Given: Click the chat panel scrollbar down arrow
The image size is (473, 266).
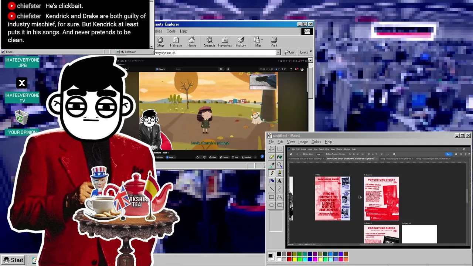Looking at the screenshot, I should pyautogui.click(x=152, y=46).
